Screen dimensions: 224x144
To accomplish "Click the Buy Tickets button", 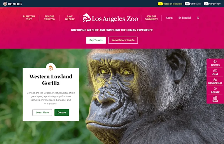I will click(96, 40).
